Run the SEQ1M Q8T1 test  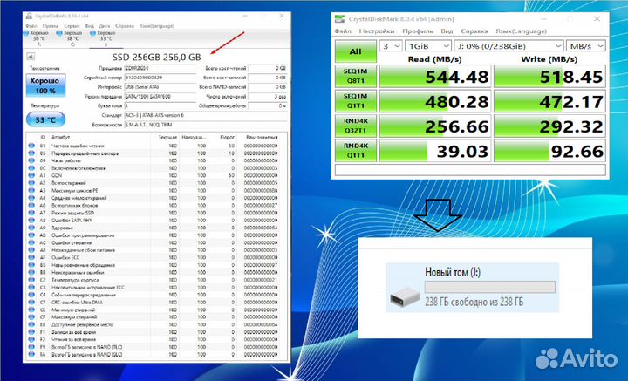(356, 76)
